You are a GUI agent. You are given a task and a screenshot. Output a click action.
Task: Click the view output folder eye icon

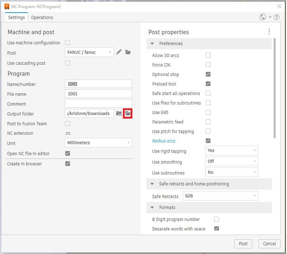119,114
